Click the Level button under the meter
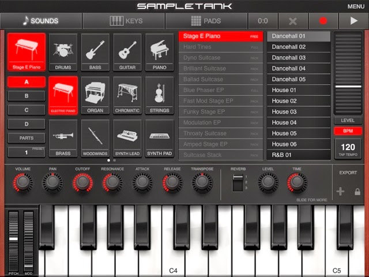Viewport: 369px width, 277px height. [x=348, y=121]
